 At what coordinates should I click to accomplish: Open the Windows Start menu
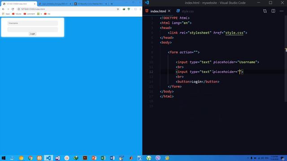coord(3,158)
